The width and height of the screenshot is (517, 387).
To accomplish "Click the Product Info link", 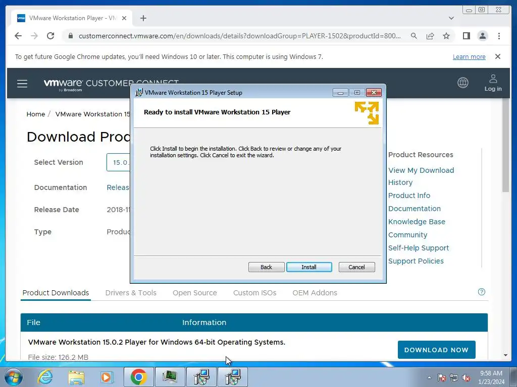I will pyautogui.click(x=409, y=196).
